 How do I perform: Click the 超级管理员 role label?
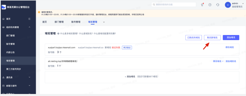pos(237,7)
